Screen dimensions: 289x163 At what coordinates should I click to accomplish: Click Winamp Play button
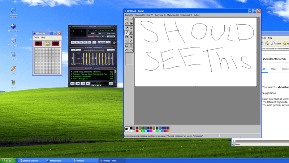click(x=77, y=42)
